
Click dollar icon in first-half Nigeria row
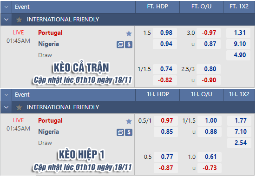pos(129,132)
